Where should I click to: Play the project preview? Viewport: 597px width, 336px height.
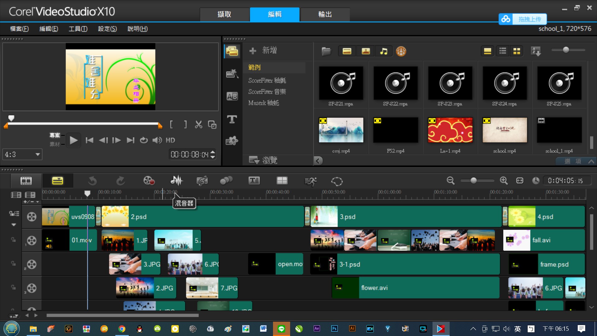click(x=73, y=140)
